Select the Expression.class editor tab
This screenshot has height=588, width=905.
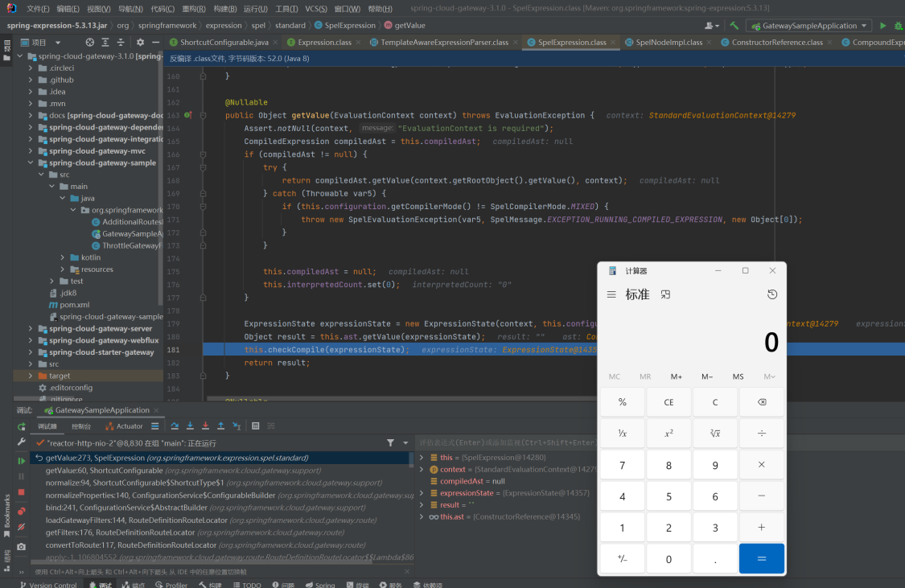pyautogui.click(x=324, y=42)
